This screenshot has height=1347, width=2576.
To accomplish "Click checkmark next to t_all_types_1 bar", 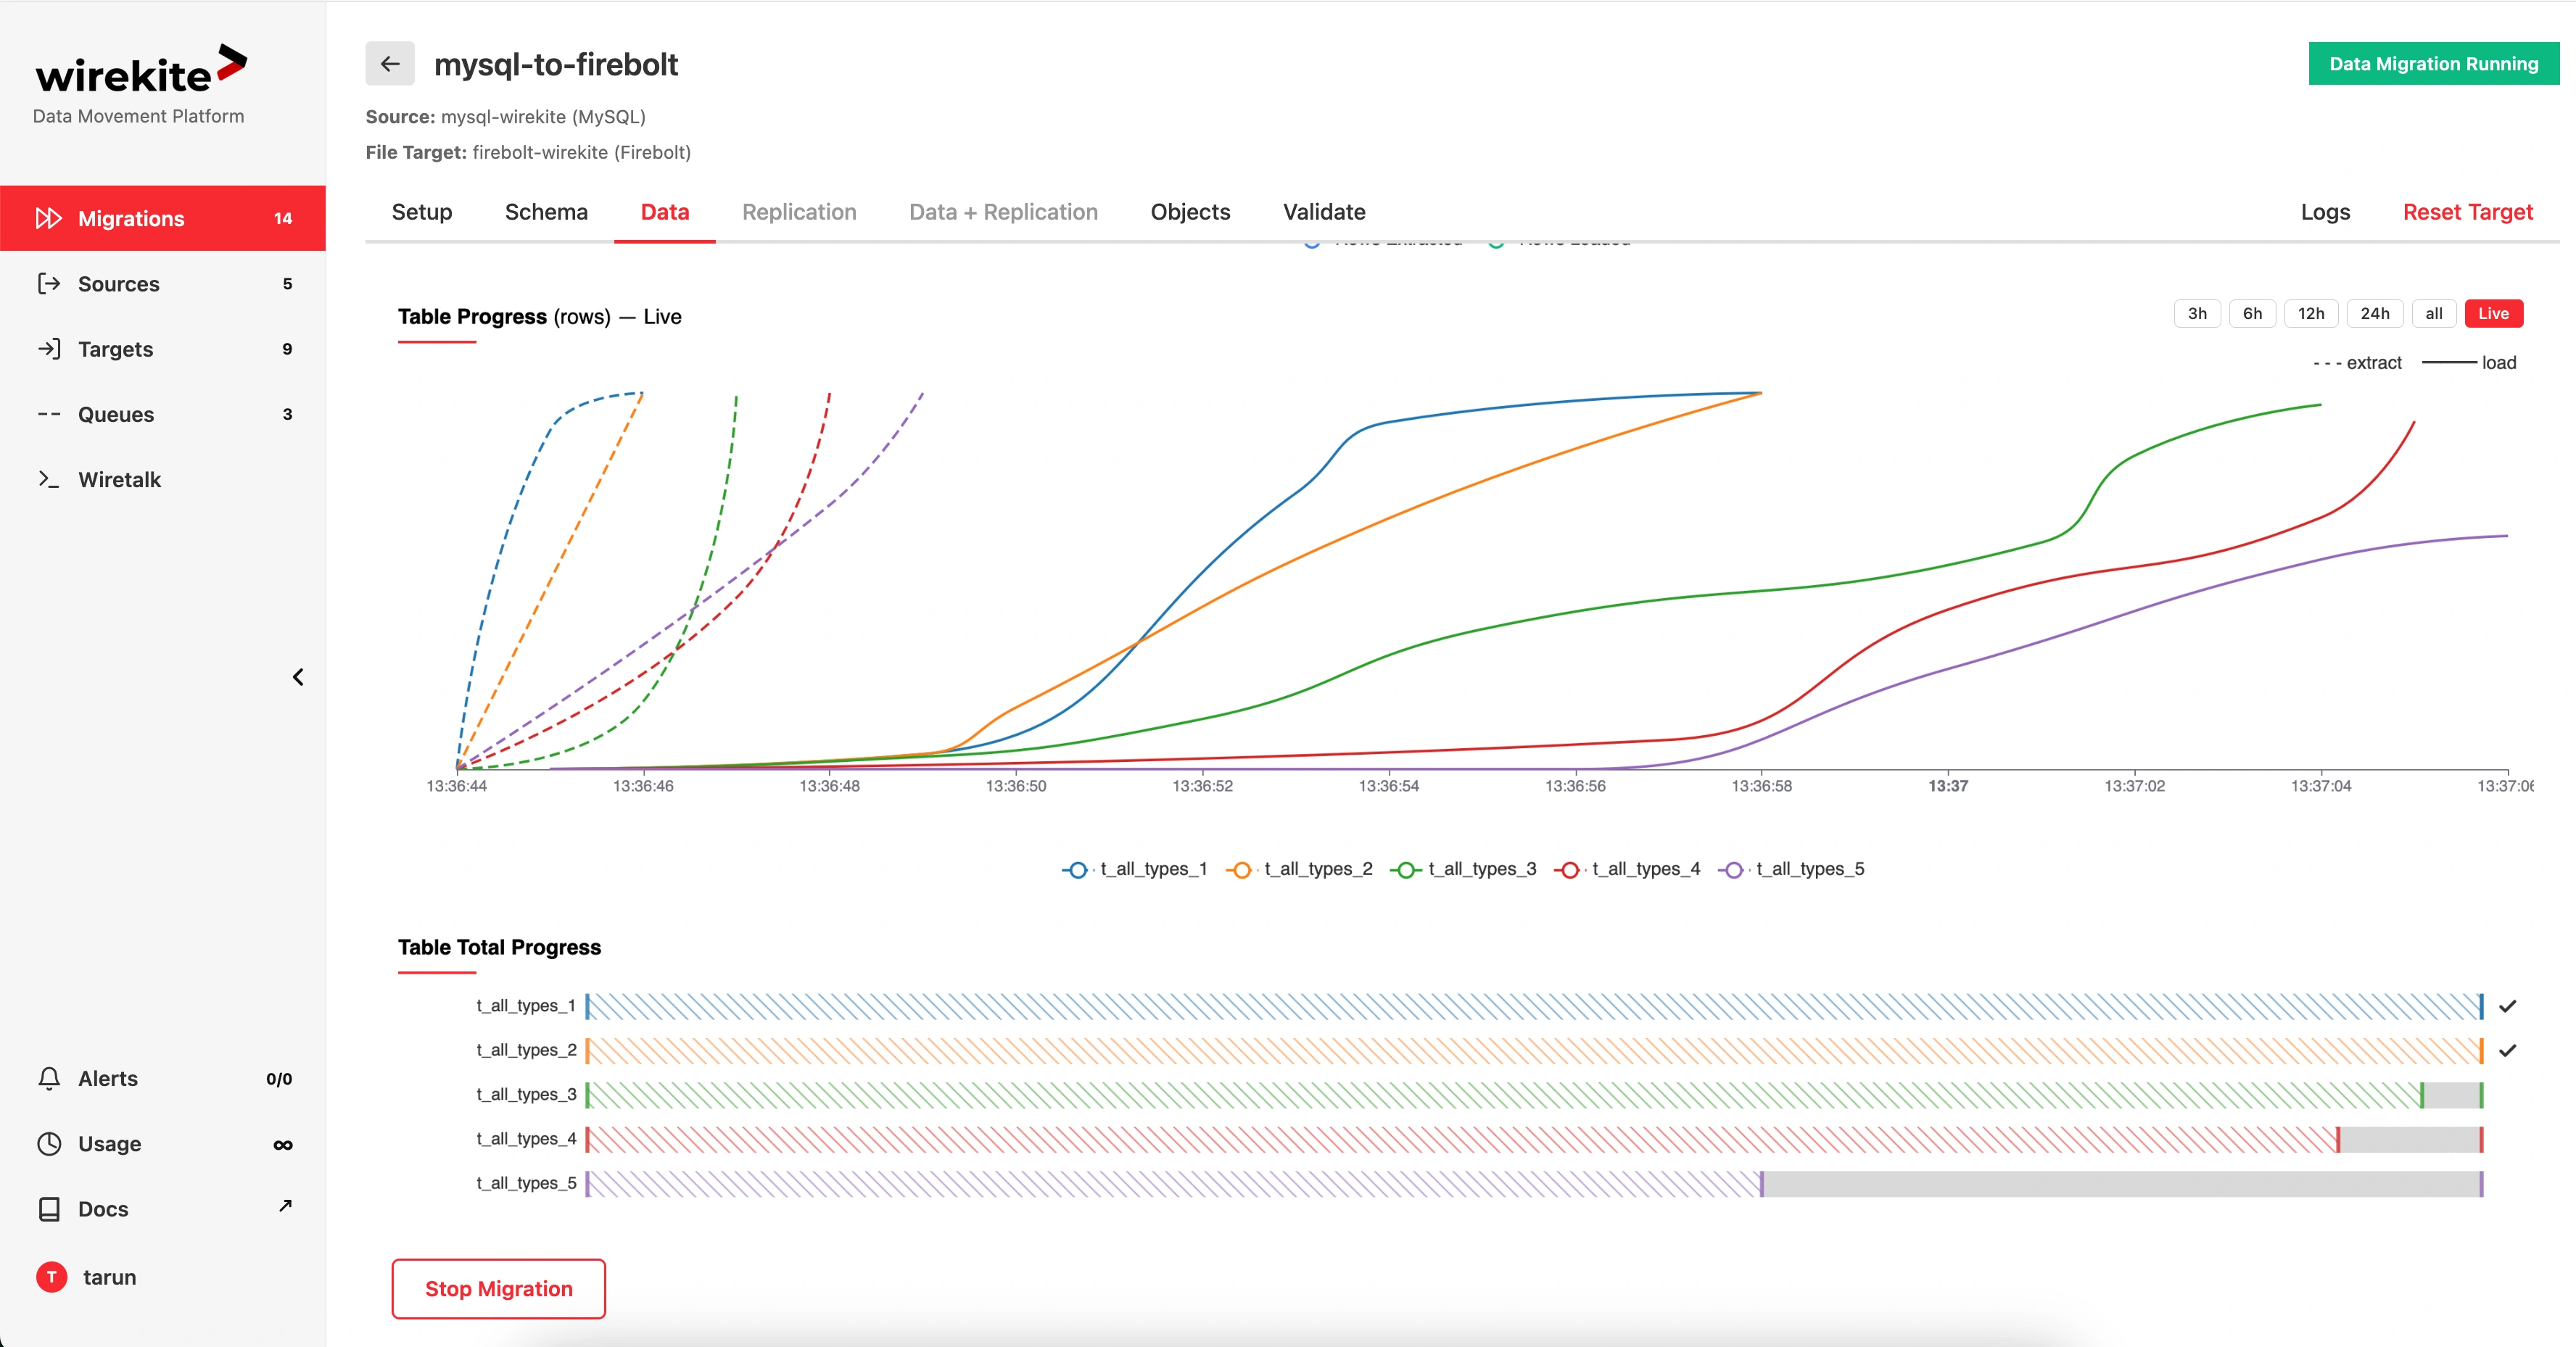I will (2508, 1006).
